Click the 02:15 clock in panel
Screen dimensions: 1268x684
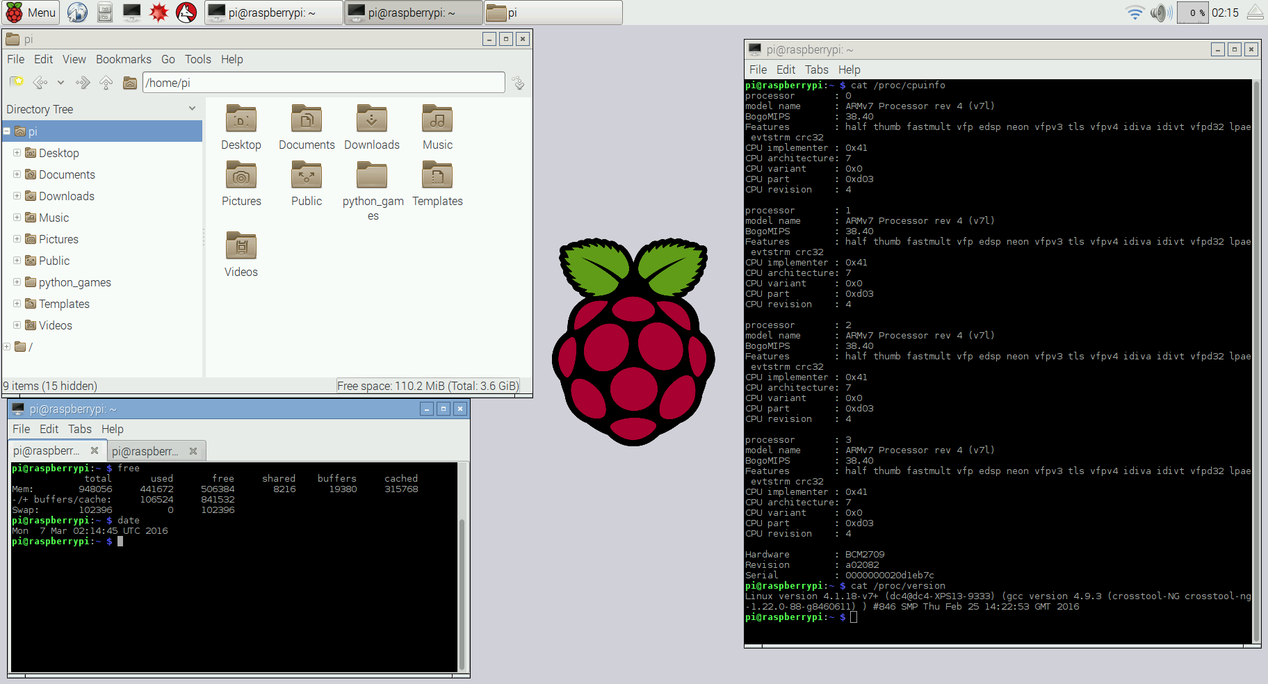pos(1225,13)
